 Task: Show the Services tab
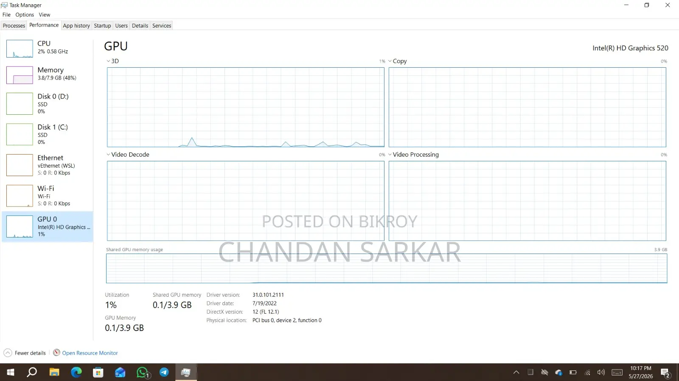pos(162,26)
